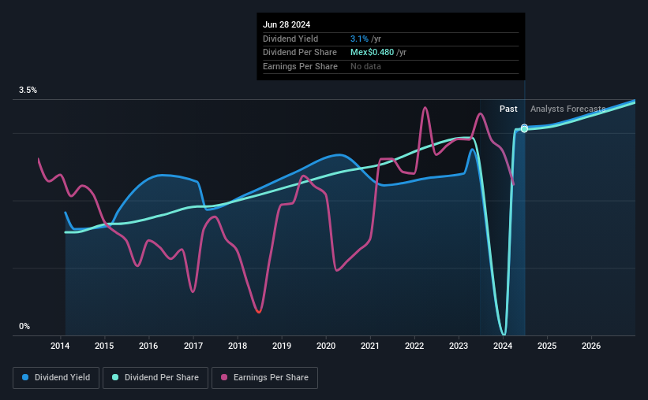Click the 2022 x-axis year label
This screenshot has height=400, width=648.
click(x=414, y=346)
